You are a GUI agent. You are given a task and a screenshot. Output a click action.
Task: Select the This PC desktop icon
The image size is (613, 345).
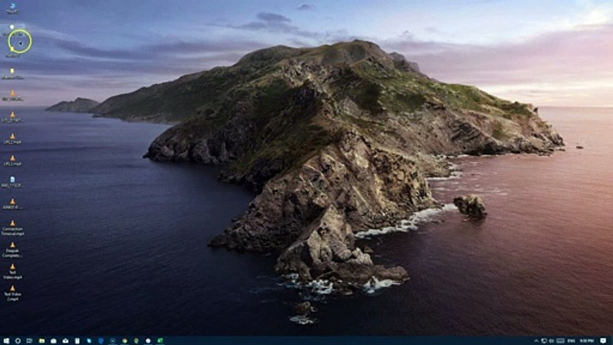(x=12, y=8)
